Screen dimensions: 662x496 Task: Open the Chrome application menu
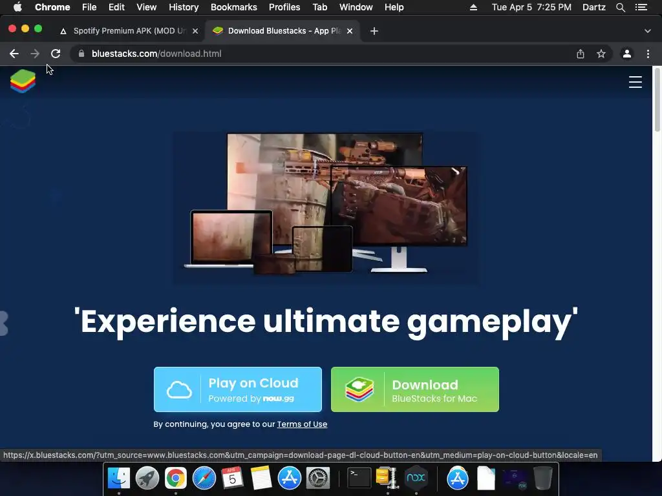[x=52, y=7]
